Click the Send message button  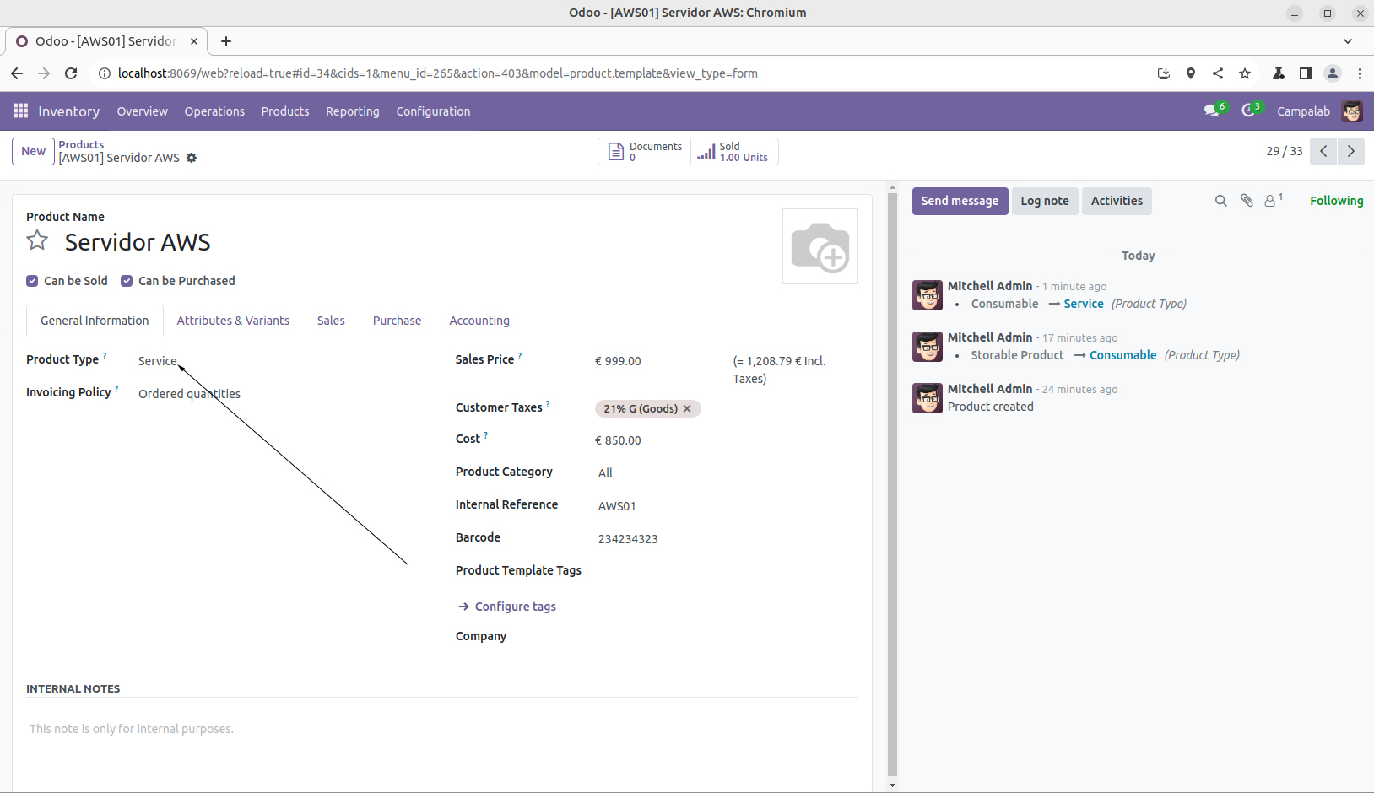tap(960, 201)
